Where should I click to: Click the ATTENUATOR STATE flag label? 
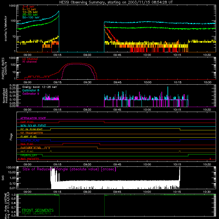(33, 118)
